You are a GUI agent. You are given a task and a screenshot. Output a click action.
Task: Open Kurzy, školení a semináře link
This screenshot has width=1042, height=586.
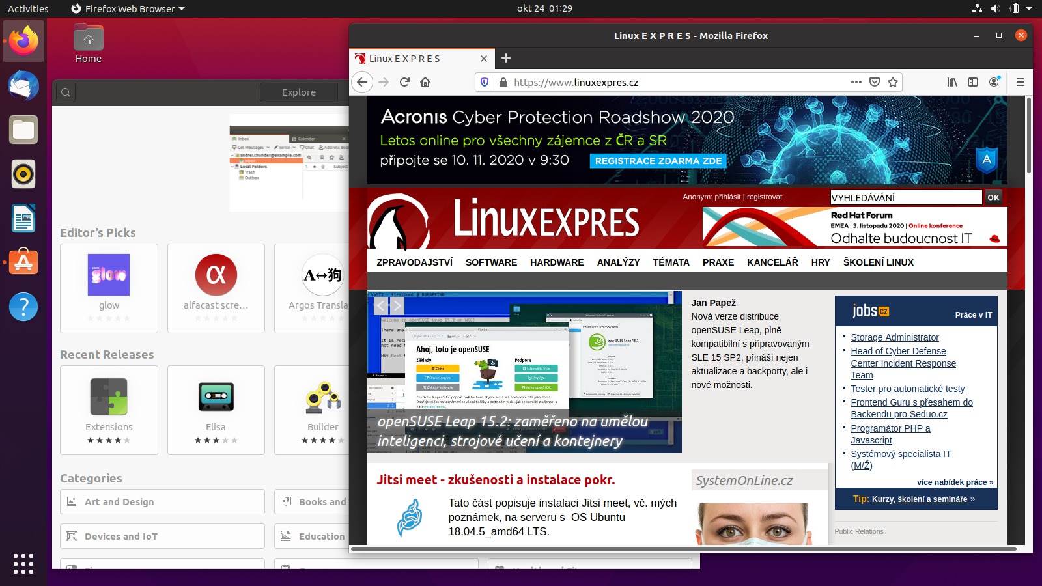click(x=920, y=499)
